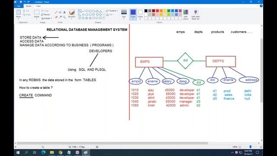The image size is (277, 156).
Task: Pick the yellow color swatch
Action: [165, 11]
